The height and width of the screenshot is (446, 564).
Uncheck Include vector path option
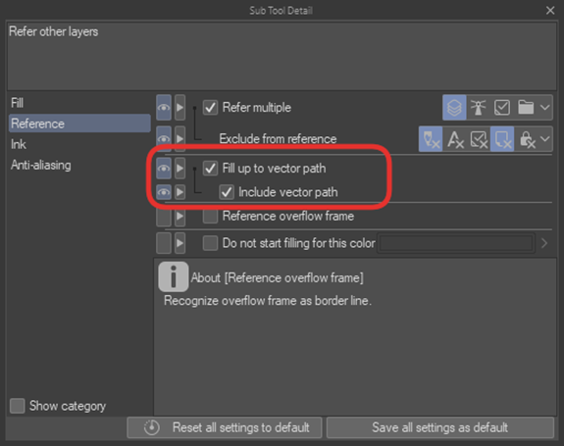coord(227,192)
